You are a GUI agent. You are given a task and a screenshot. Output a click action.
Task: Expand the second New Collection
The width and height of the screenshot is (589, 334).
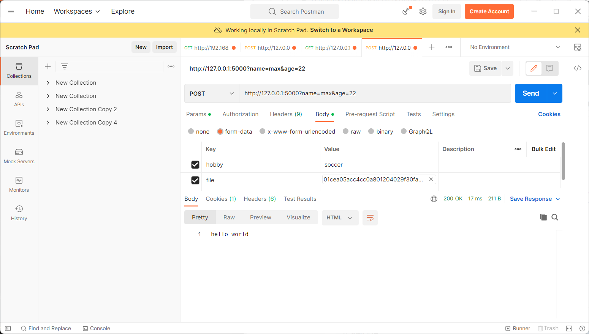(48, 96)
